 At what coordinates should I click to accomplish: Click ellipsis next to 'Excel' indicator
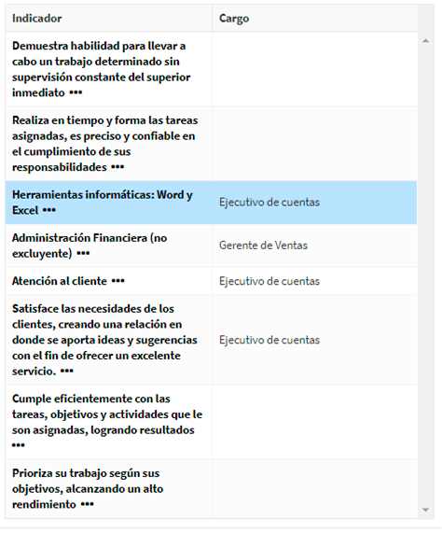pos(48,210)
